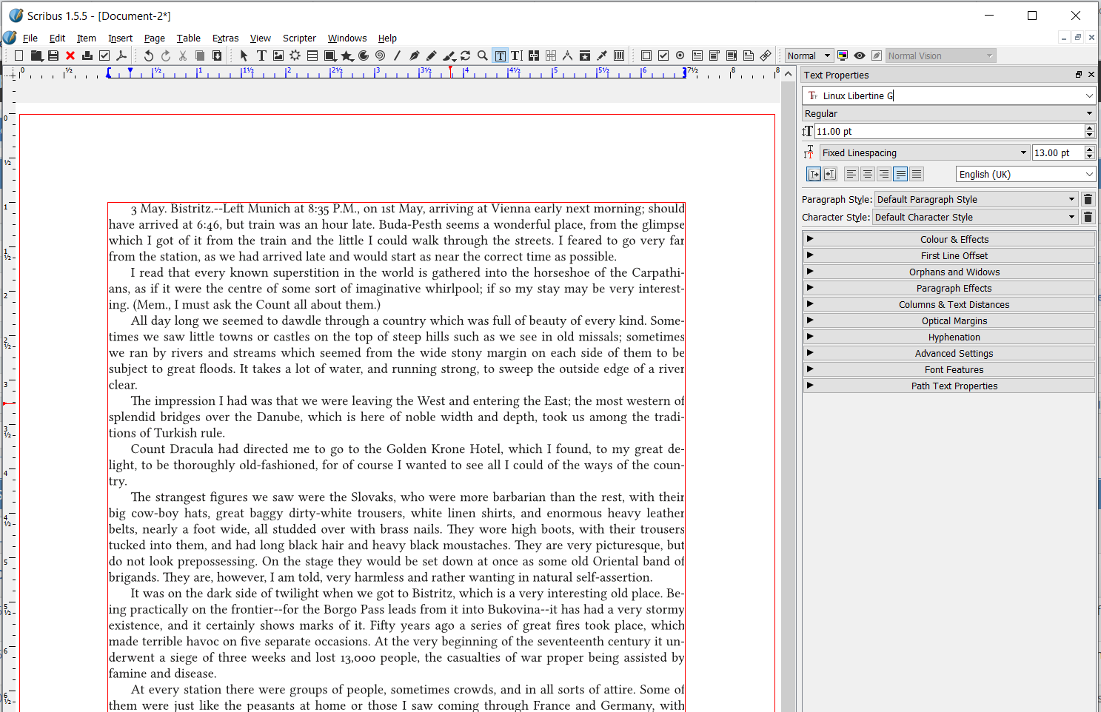The image size is (1101, 712).
Task: Toggle Color Management in toolbar
Action: click(x=843, y=56)
